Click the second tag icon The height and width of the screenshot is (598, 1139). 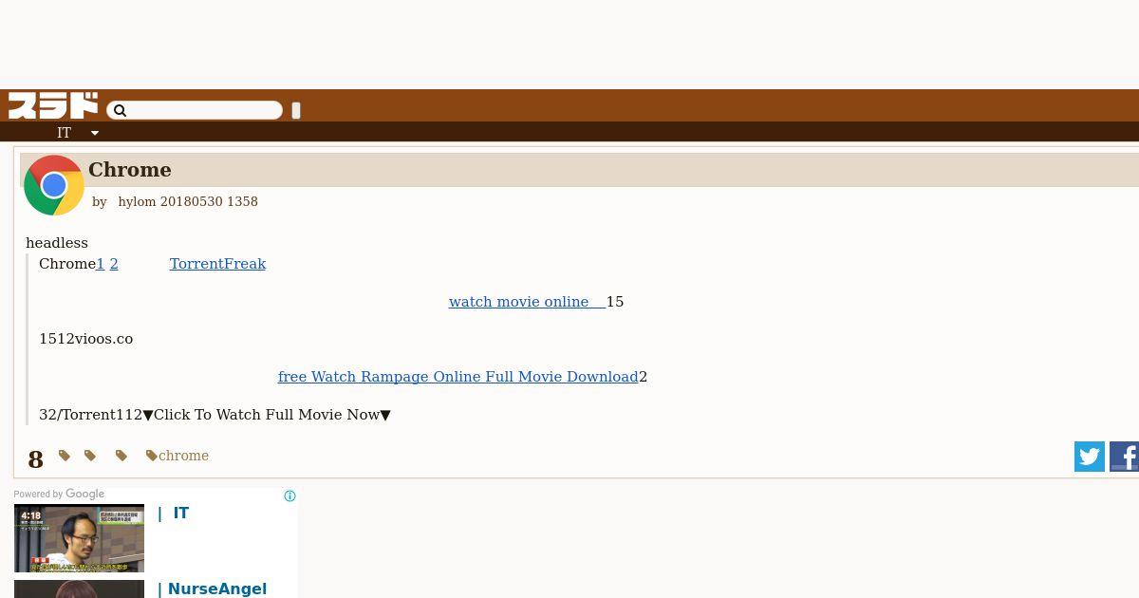(90, 456)
